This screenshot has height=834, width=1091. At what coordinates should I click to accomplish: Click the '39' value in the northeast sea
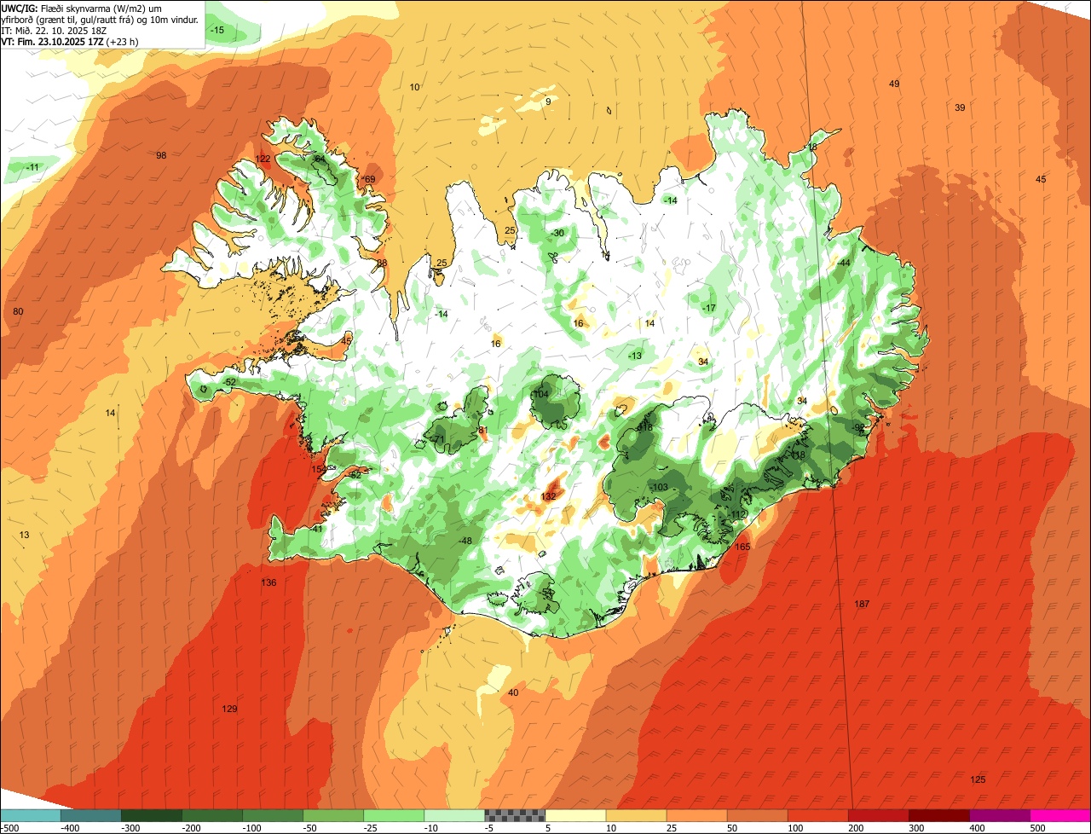960,107
